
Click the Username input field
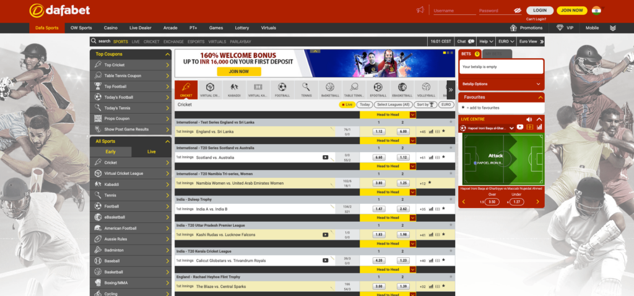tap(455, 11)
